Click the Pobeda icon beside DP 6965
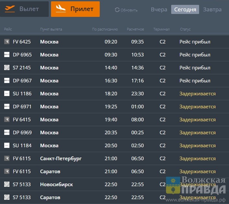The height and width of the screenshot is (204, 229). click(x=7, y=55)
